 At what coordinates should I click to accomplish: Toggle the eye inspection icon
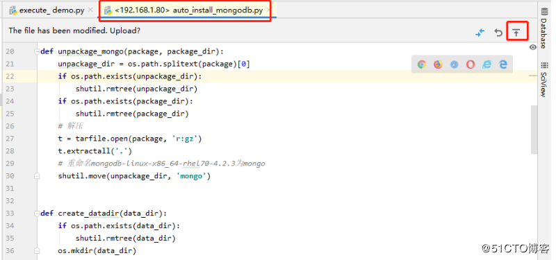click(532, 47)
